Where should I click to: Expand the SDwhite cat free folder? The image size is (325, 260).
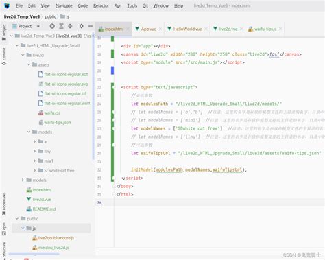click(34, 170)
